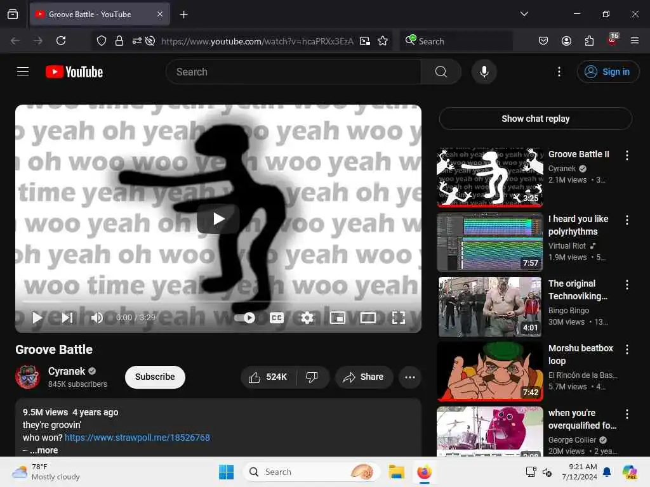
Task: Enter fullscreen mode
Action: coord(399,318)
